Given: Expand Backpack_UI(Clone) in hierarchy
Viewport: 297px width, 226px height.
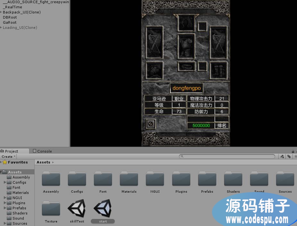Looking at the screenshot, I should click(1, 12).
